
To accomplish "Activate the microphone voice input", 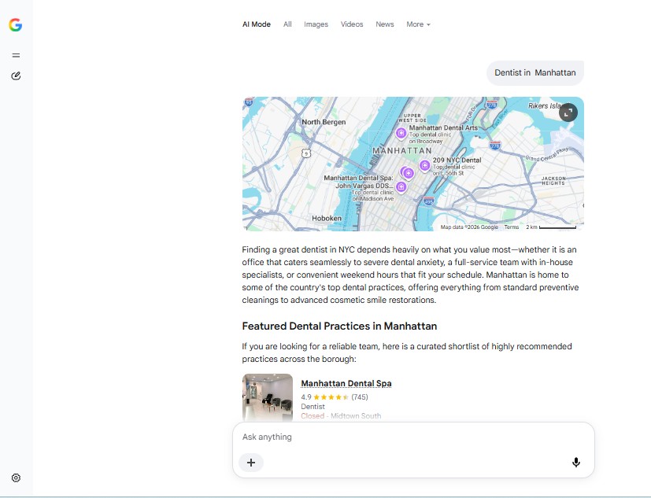I will (x=576, y=463).
